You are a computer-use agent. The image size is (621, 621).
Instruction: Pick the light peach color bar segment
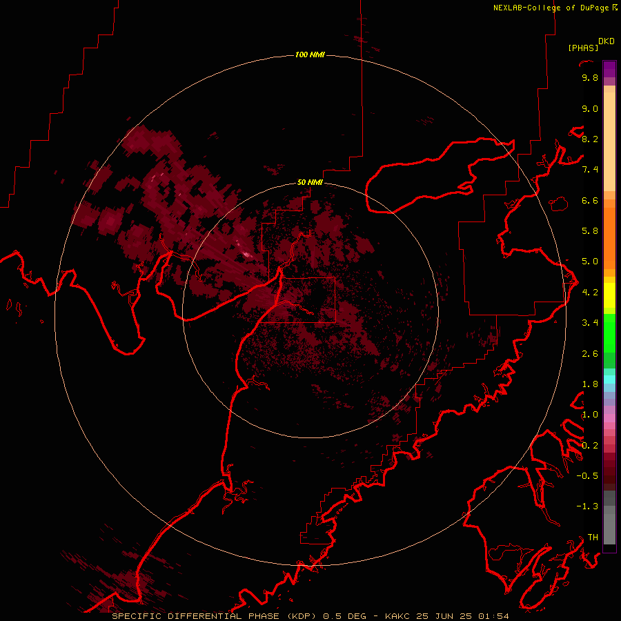609,141
